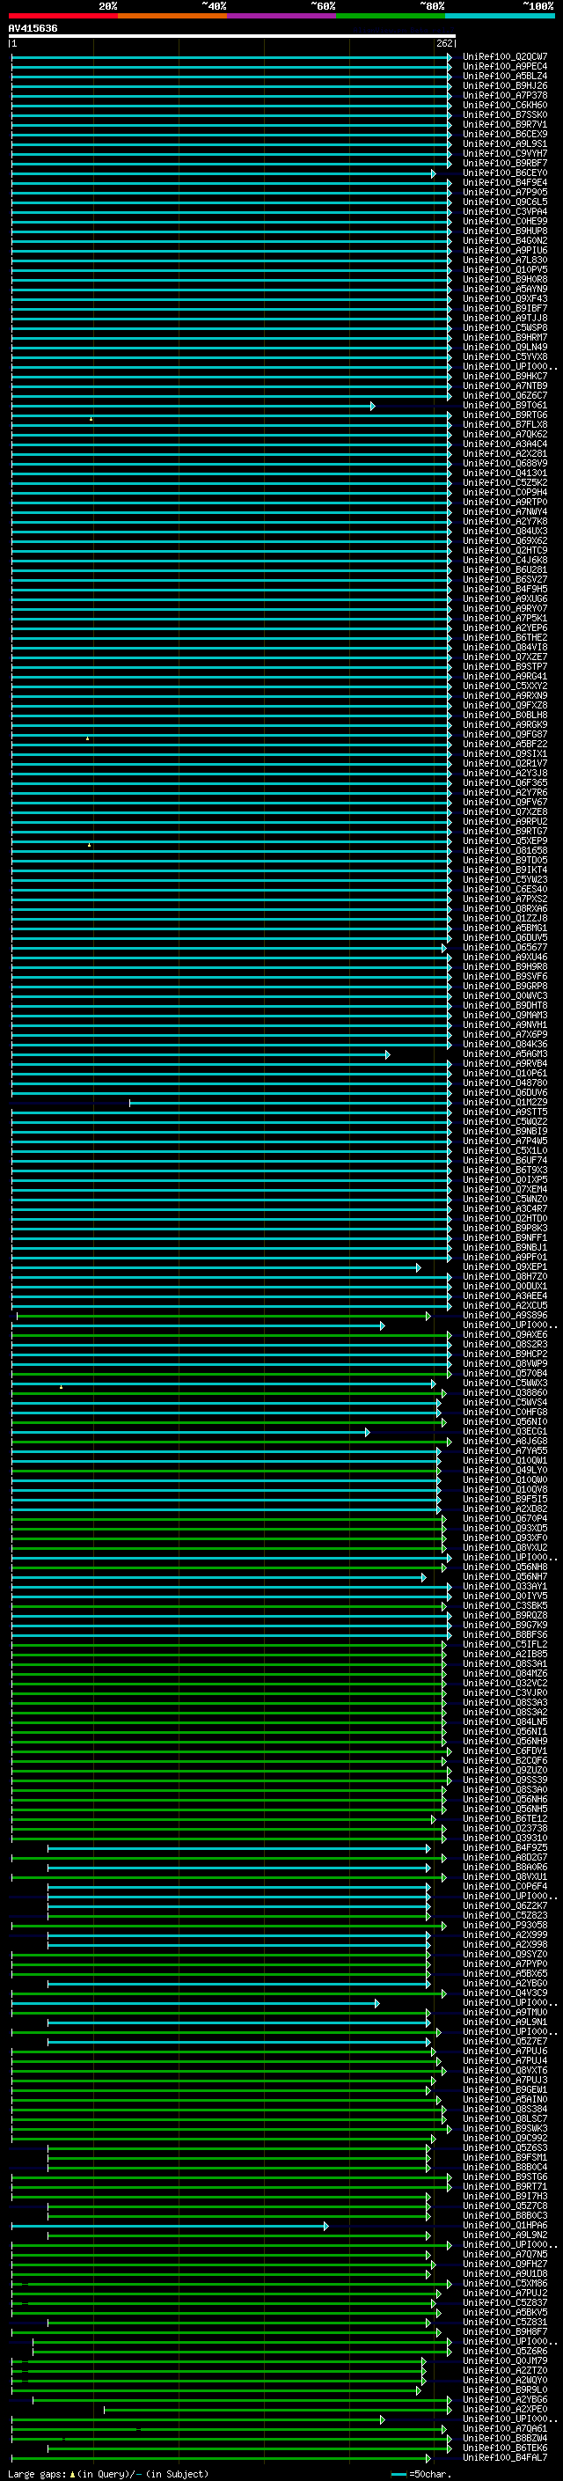Select the UniRef100_B9T061 label
Viewport: 563px width, 2481px height.
[505, 406]
